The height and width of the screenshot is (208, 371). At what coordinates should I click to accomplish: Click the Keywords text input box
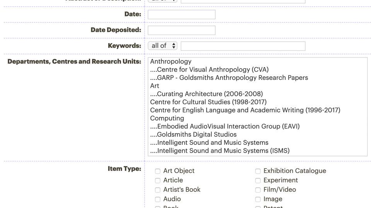coord(243,46)
